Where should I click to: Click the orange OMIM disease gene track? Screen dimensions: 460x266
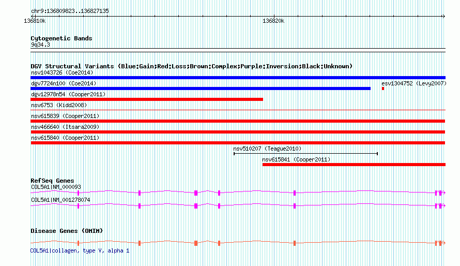238,243
